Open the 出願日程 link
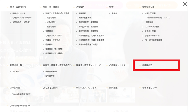This screenshot has width=188, height=112. pos(82,13)
